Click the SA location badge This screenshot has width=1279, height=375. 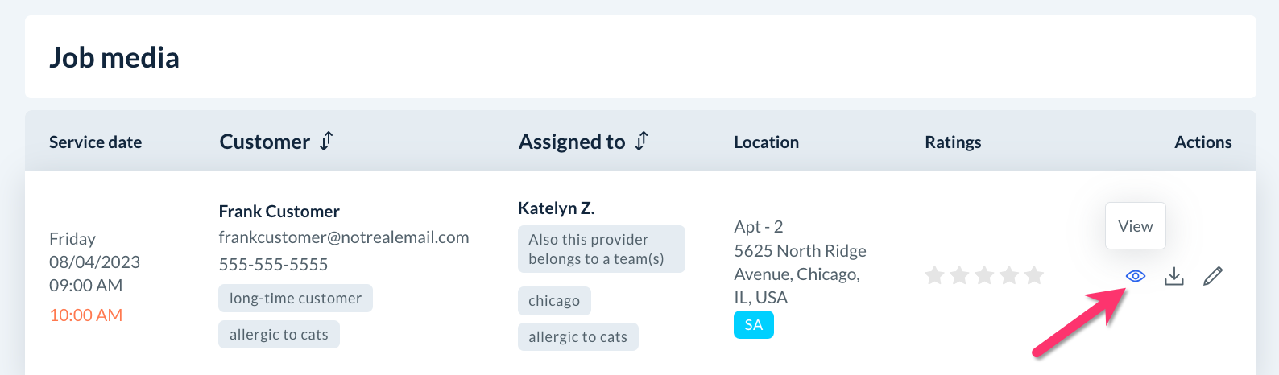(x=754, y=325)
